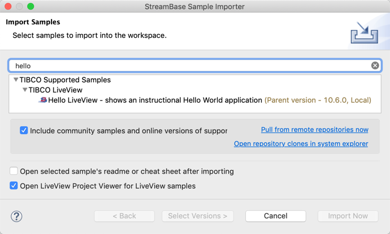Uncheck Open LiveView Project Viewer option

(x=14, y=186)
